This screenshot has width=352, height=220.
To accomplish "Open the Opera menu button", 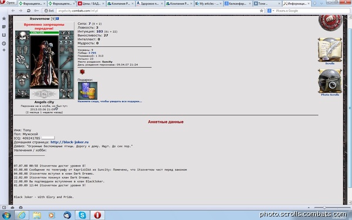I will [x=8, y=3].
